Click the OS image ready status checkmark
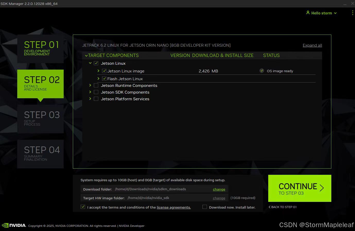This screenshot has height=231, width=355. tap(262, 71)
